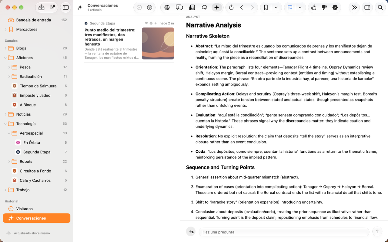The width and height of the screenshot is (388, 242).
Task: Collapse the Aeroespacial folder
Action: (9, 133)
